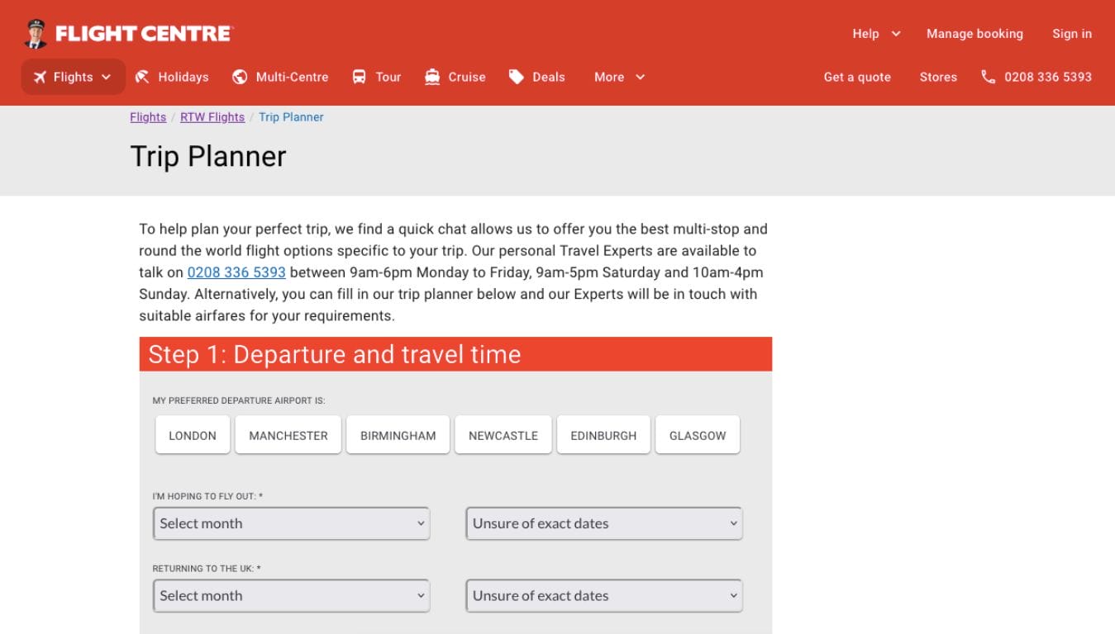Select Glasgow departure airport button
Viewport: 1115px width, 634px height.
[698, 435]
